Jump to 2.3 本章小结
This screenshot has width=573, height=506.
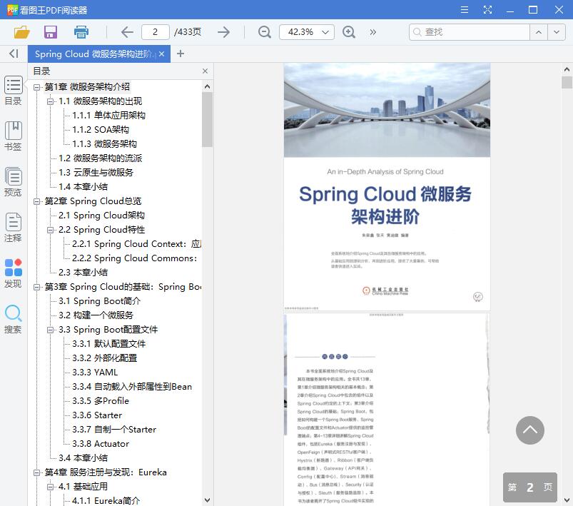(x=83, y=272)
